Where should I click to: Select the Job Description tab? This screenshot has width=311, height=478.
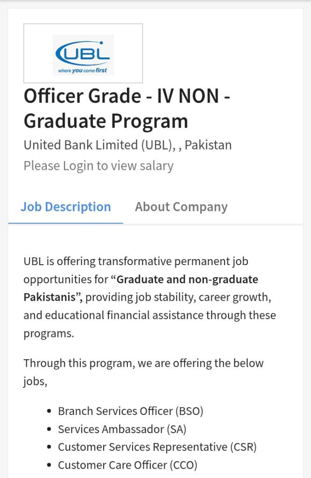pos(65,207)
